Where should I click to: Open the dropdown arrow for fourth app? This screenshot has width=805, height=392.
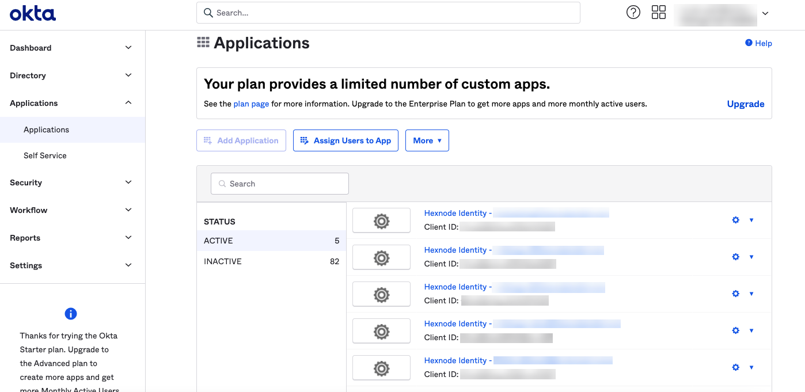(751, 330)
